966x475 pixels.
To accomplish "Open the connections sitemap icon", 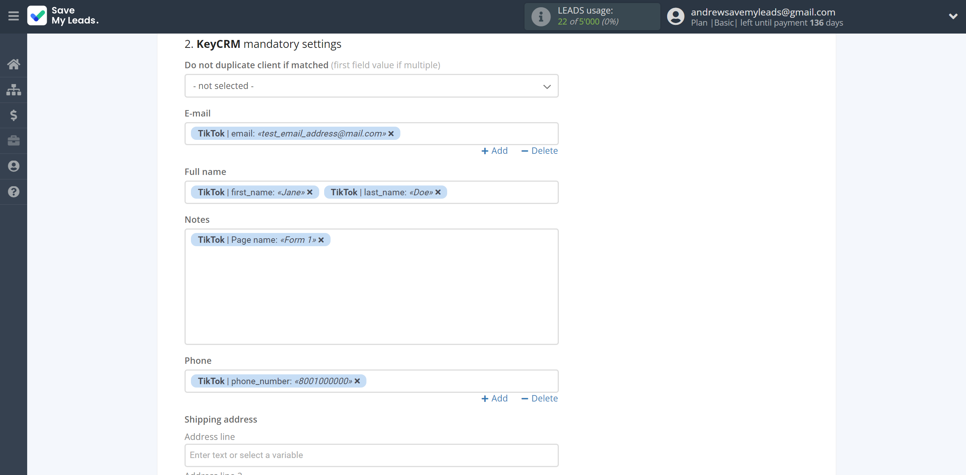I will pyautogui.click(x=14, y=90).
